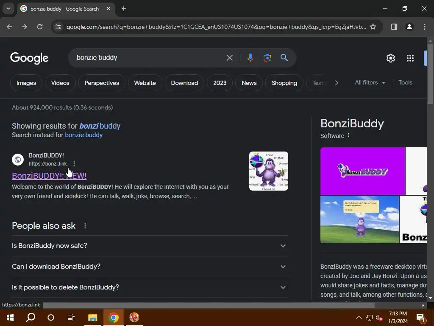Click the corrected bonzi buddy link
Screen dimensions: 434x326
point(100,126)
